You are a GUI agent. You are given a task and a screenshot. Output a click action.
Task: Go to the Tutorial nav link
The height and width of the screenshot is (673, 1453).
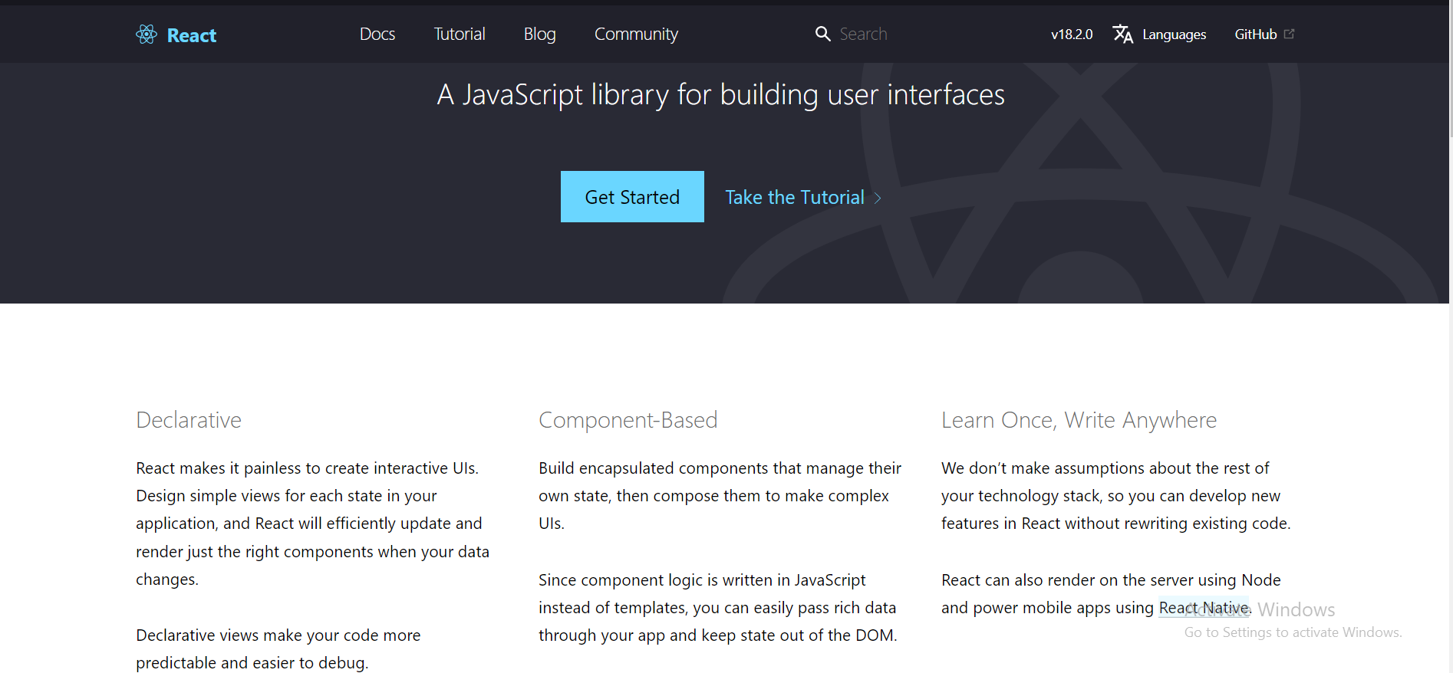click(460, 34)
